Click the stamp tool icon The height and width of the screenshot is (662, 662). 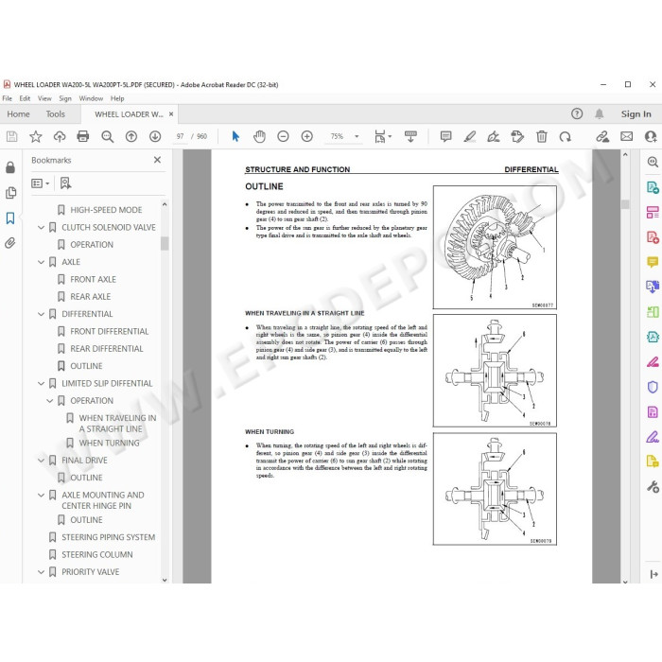point(517,136)
